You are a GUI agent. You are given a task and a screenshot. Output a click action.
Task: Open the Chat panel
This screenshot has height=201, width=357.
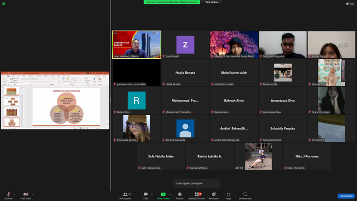(x=146, y=195)
